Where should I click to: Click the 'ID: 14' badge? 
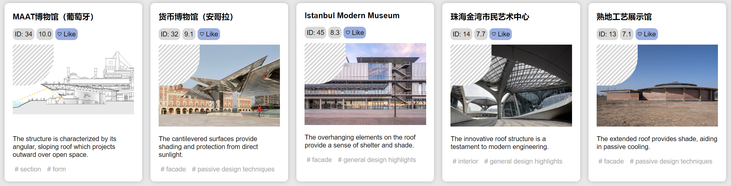pyautogui.click(x=461, y=34)
